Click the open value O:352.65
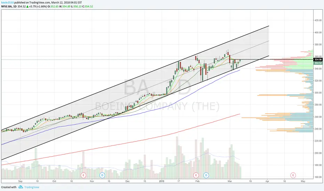Image resolution: width=324 pixels, height=191 pixels. (x=53, y=6)
